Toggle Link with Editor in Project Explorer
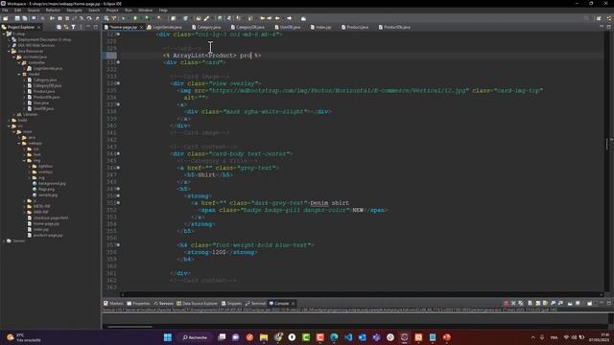 click(x=66, y=27)
